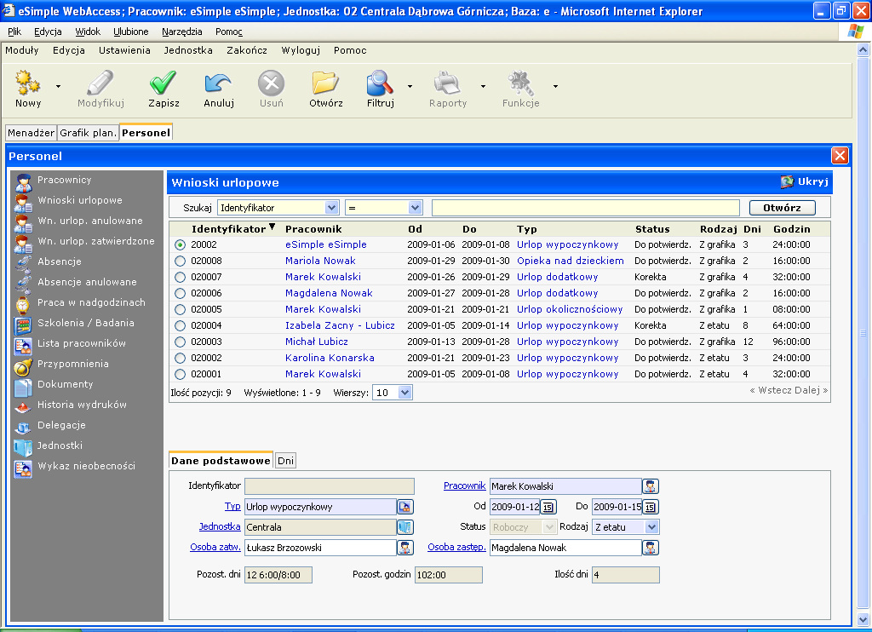Viewport: 872px width, 632px height.
Task: Select the radio button for row 020005
Action: pyautogui.click(x=180, y=309)
